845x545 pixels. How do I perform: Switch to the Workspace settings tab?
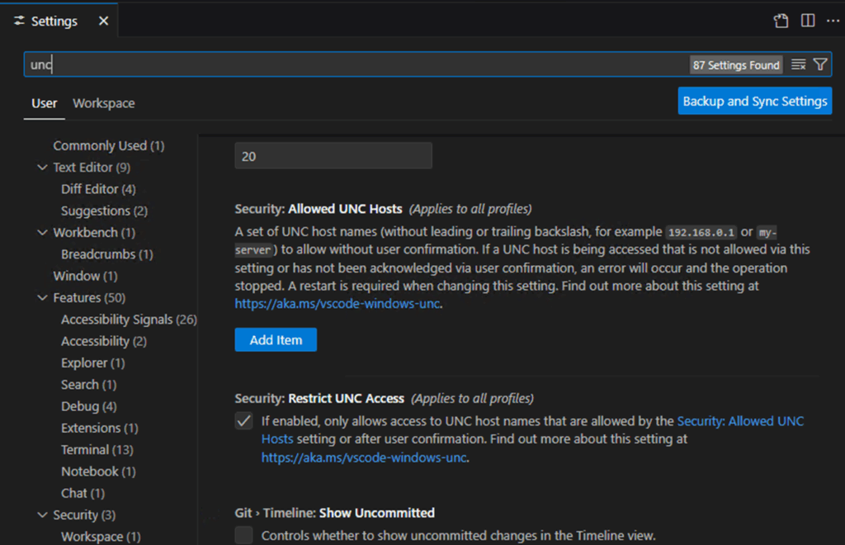point(103,103)
